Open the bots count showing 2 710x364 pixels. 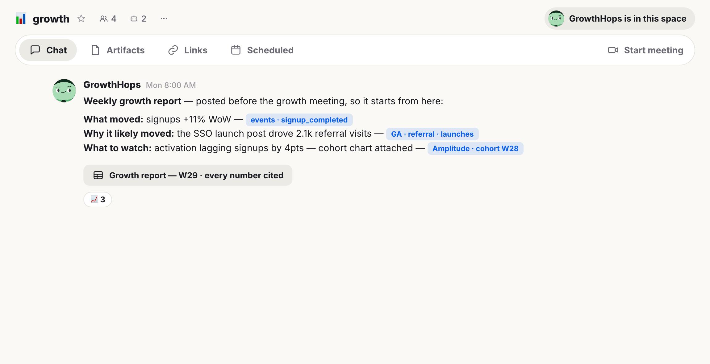pos(138,19)
